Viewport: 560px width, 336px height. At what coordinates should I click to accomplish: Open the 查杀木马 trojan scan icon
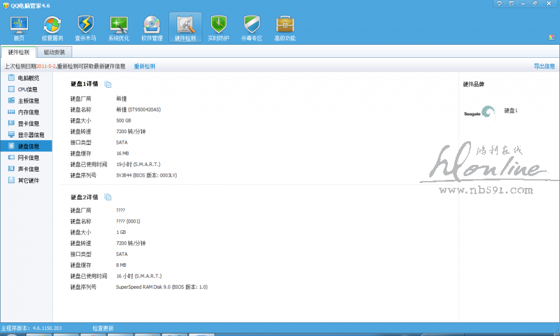pyautogui.click(x=85, y=27)
